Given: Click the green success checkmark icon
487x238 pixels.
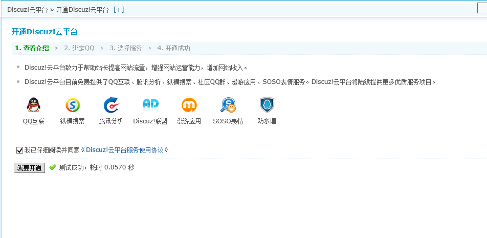Looking at the screenshot, I should click(x=53, y=167).
